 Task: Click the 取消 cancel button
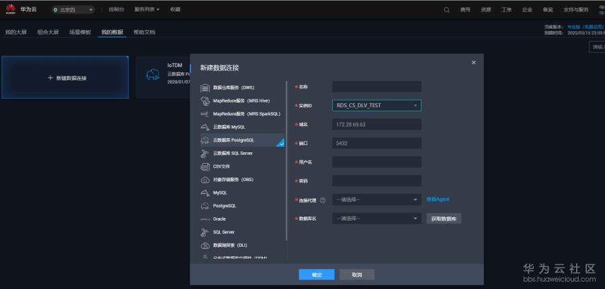point(357,275)
